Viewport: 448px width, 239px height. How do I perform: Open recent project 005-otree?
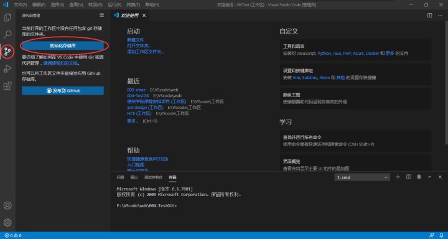[x=136, y=90]
